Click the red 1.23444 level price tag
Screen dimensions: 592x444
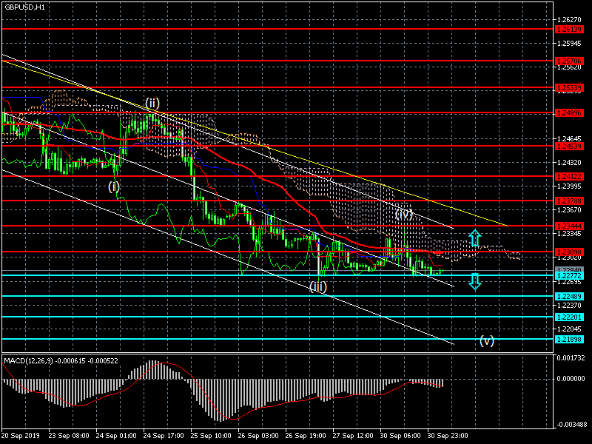(x=570, y=226)
